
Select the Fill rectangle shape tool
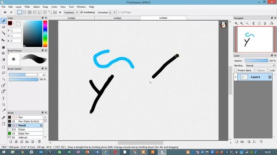[x=3, y=47]
